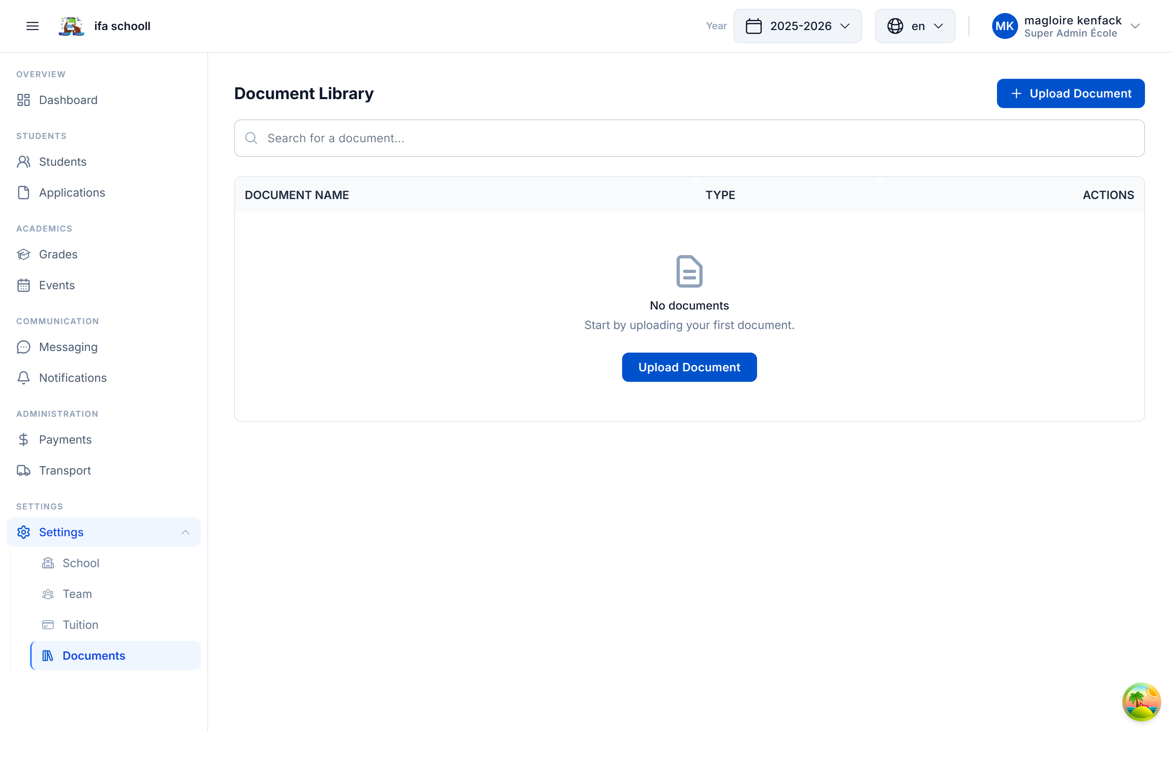
Task: Click the Messaging chat bubble icon
Action: (x=24, y=347)
